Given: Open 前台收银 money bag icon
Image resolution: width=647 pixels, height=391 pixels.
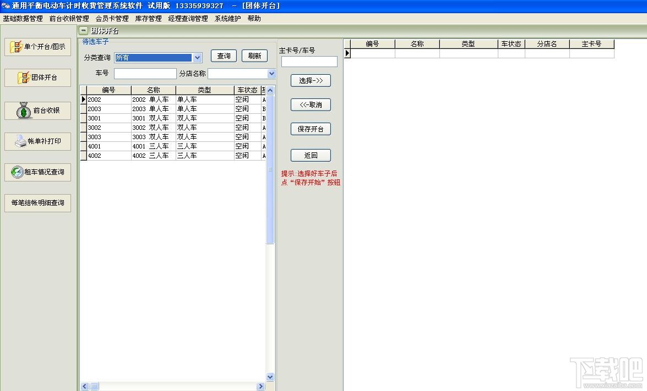Looking at the screenshot, I should (x=24, y=111).
